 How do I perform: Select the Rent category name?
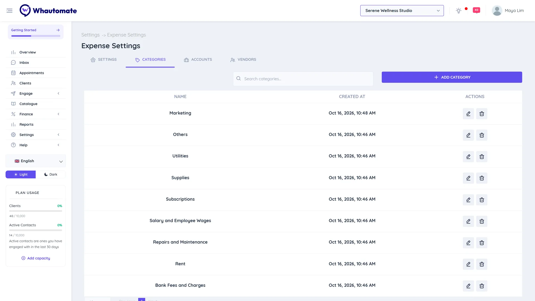[x=180, y=264]
